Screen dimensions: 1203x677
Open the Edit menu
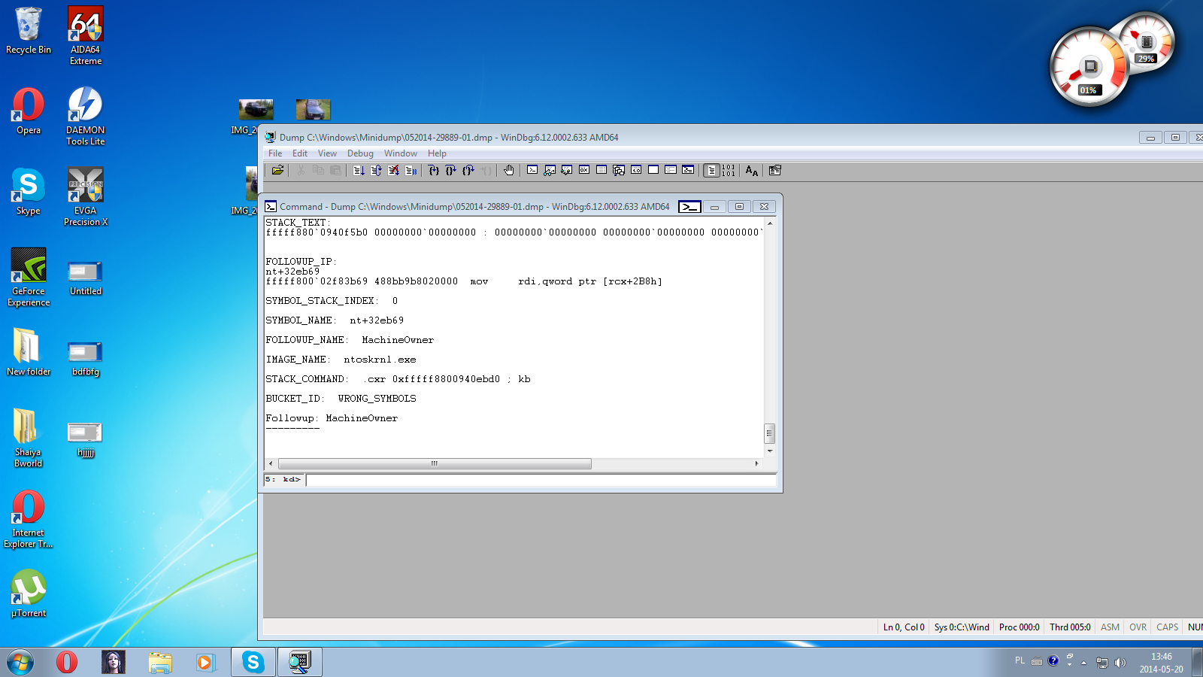coord(300,153)
